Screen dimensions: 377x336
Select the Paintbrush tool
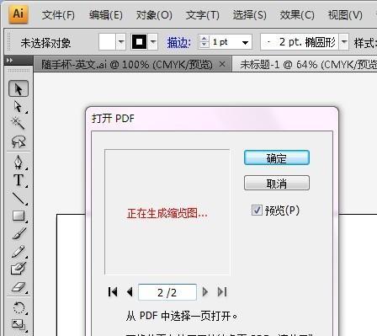(x=19, y=233)
